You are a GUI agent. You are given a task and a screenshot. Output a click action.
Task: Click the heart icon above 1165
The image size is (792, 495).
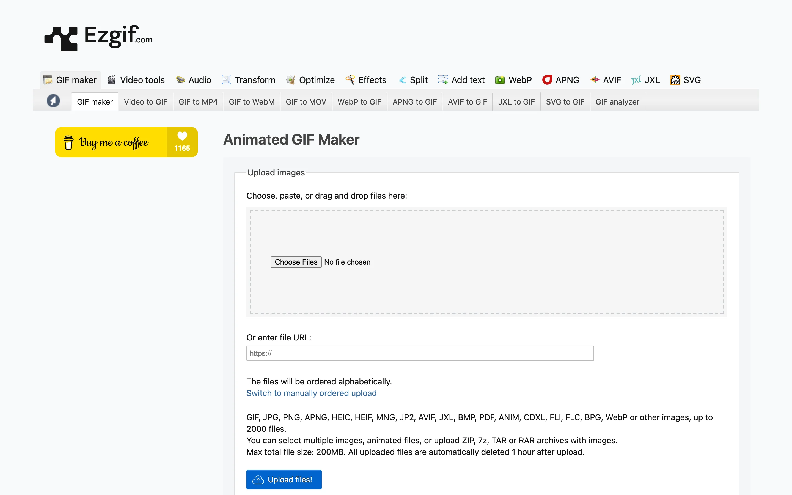click(x=182, y=136)
